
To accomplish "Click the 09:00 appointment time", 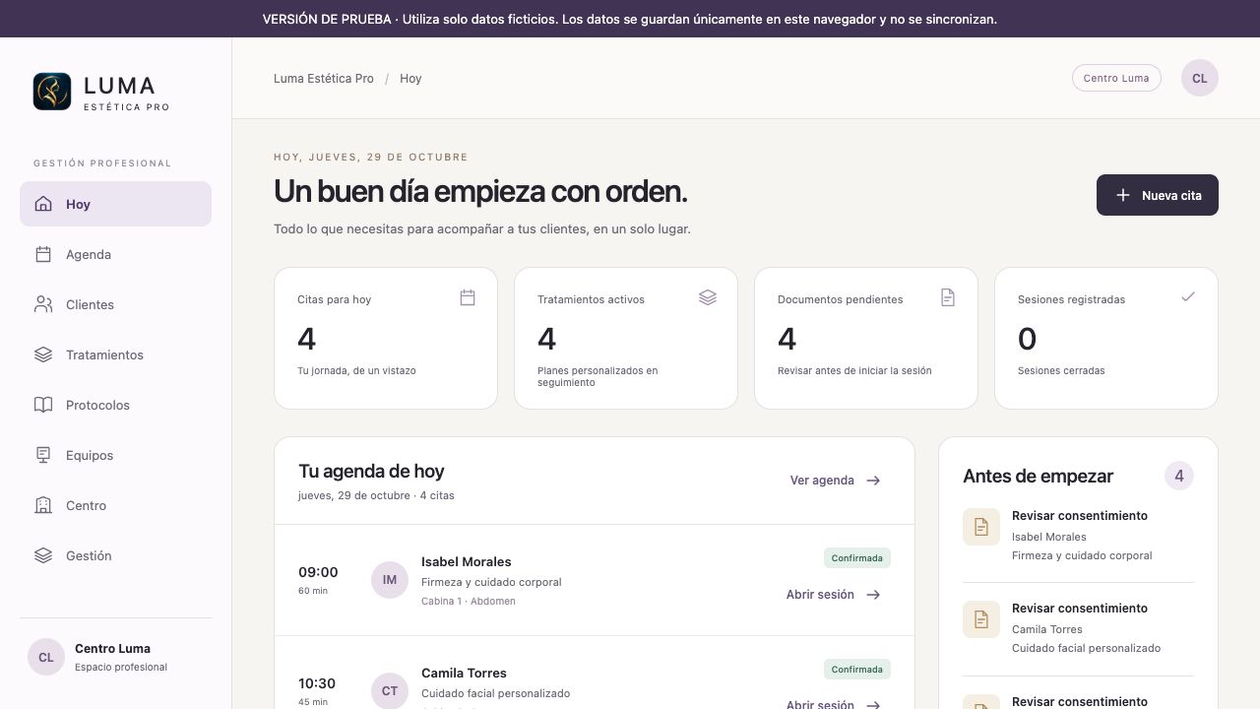I will click(x=318, y=572).
